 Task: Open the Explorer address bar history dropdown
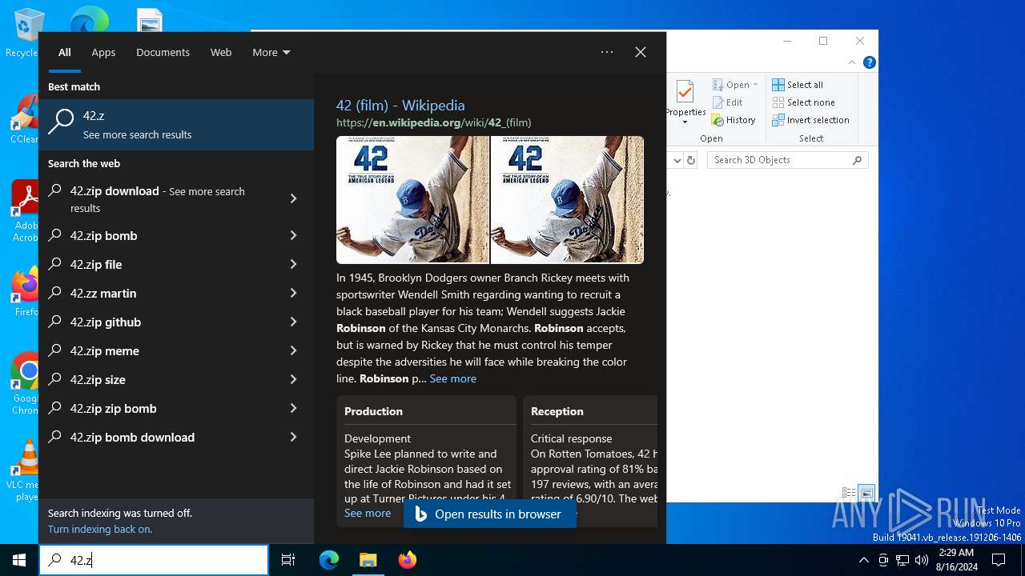[x=677, y=160]
